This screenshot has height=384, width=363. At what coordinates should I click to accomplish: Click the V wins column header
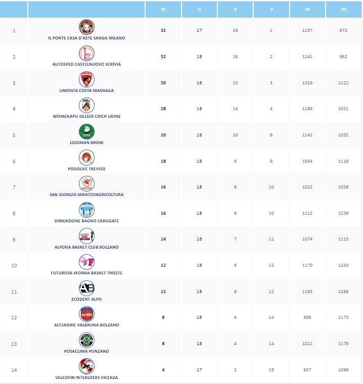click(x=235, y=10)
